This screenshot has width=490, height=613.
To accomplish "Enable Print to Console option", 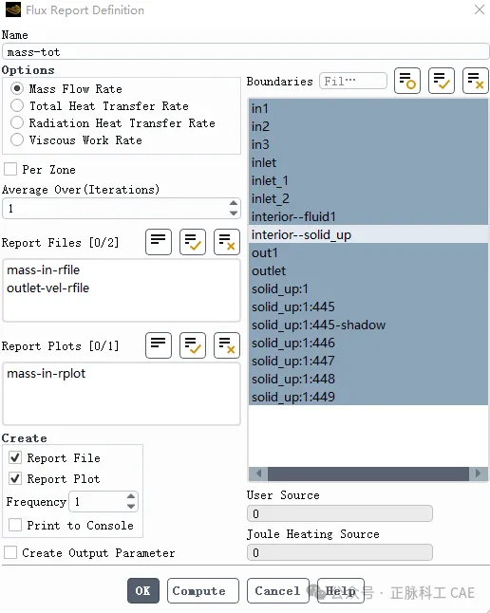I will coord(15,525).
